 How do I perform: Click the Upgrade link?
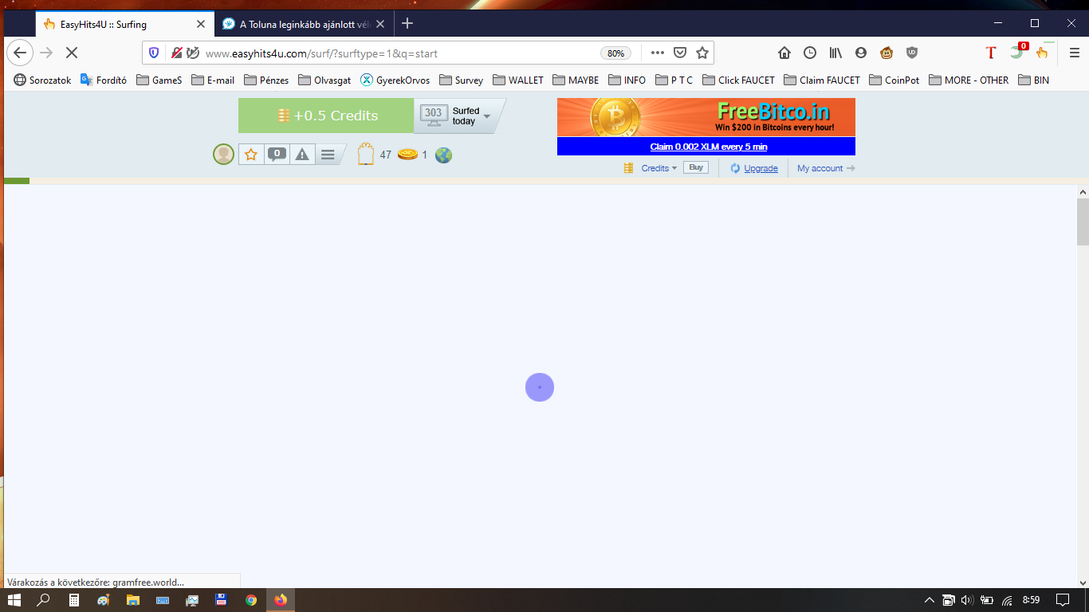click(761, 168)
